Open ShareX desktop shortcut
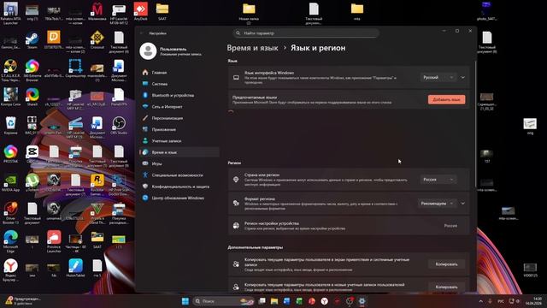 (32, 98)
